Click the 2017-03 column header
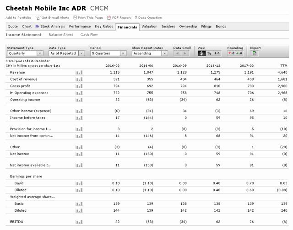Image resolution: width=293 pixels, height=230 pixels. pyautogui.click(x=247, y=66)
